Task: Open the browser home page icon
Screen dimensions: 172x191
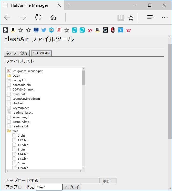Action: (x=53, y=17)
